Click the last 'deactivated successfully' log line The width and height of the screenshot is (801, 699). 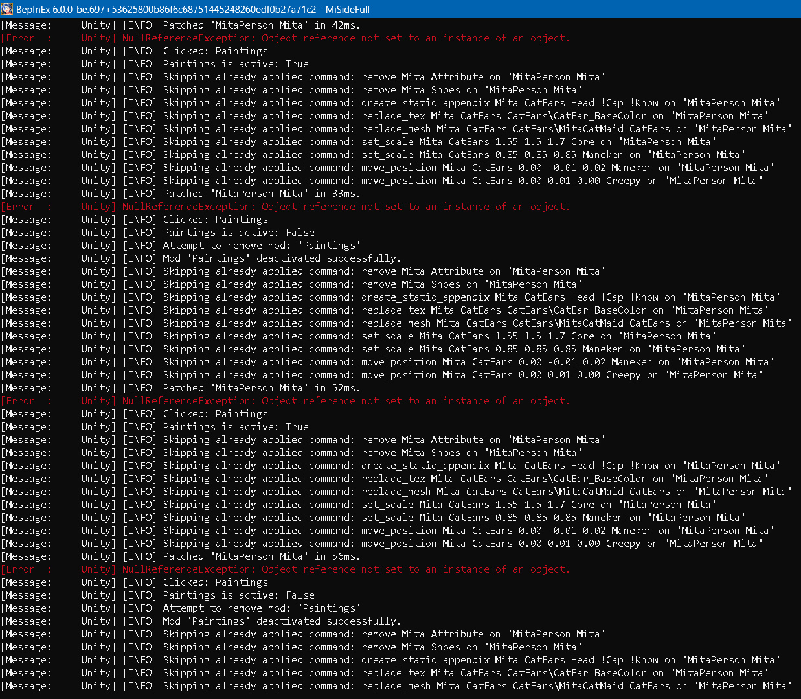(x=281, y=621)
